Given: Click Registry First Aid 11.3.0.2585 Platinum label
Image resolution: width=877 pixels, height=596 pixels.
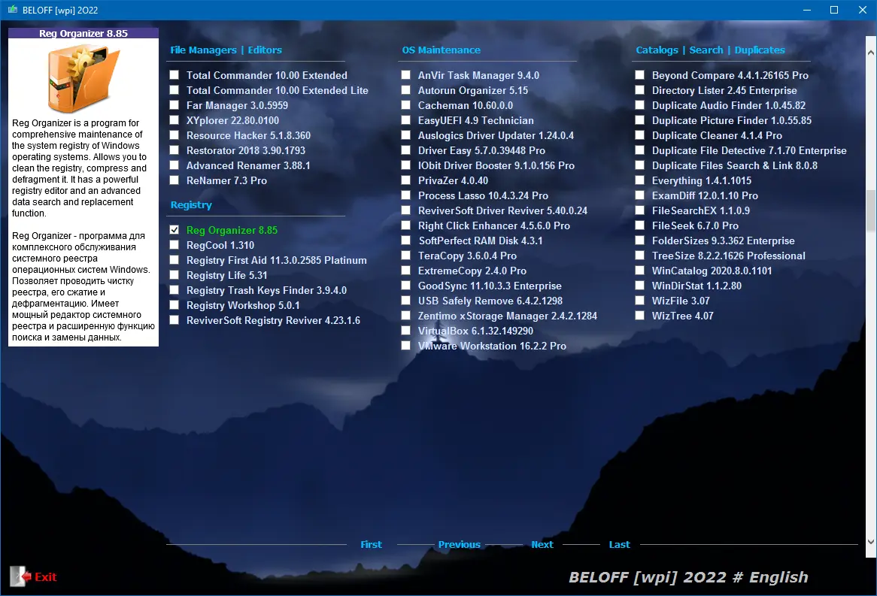Looking at the screenshot, I should (276, 260).
